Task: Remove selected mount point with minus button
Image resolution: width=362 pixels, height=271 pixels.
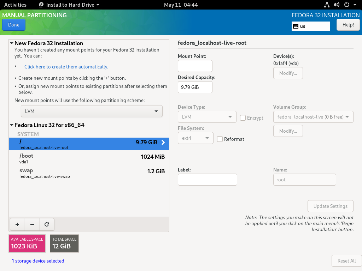Action: pyautogui.click(x=32, y=224)
